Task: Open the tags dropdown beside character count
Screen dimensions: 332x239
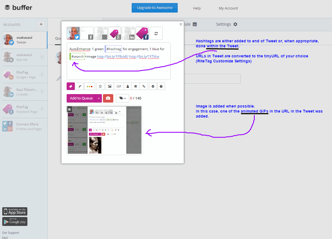Action: (122, 98)
